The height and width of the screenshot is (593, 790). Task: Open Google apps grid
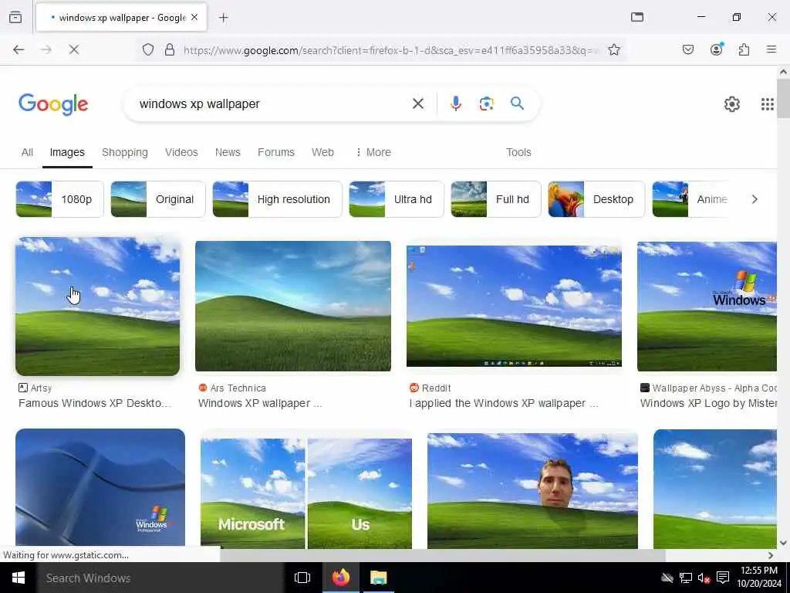pos(768,104)
